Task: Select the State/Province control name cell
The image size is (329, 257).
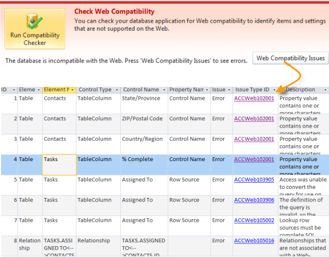Action: click(144, 104)
